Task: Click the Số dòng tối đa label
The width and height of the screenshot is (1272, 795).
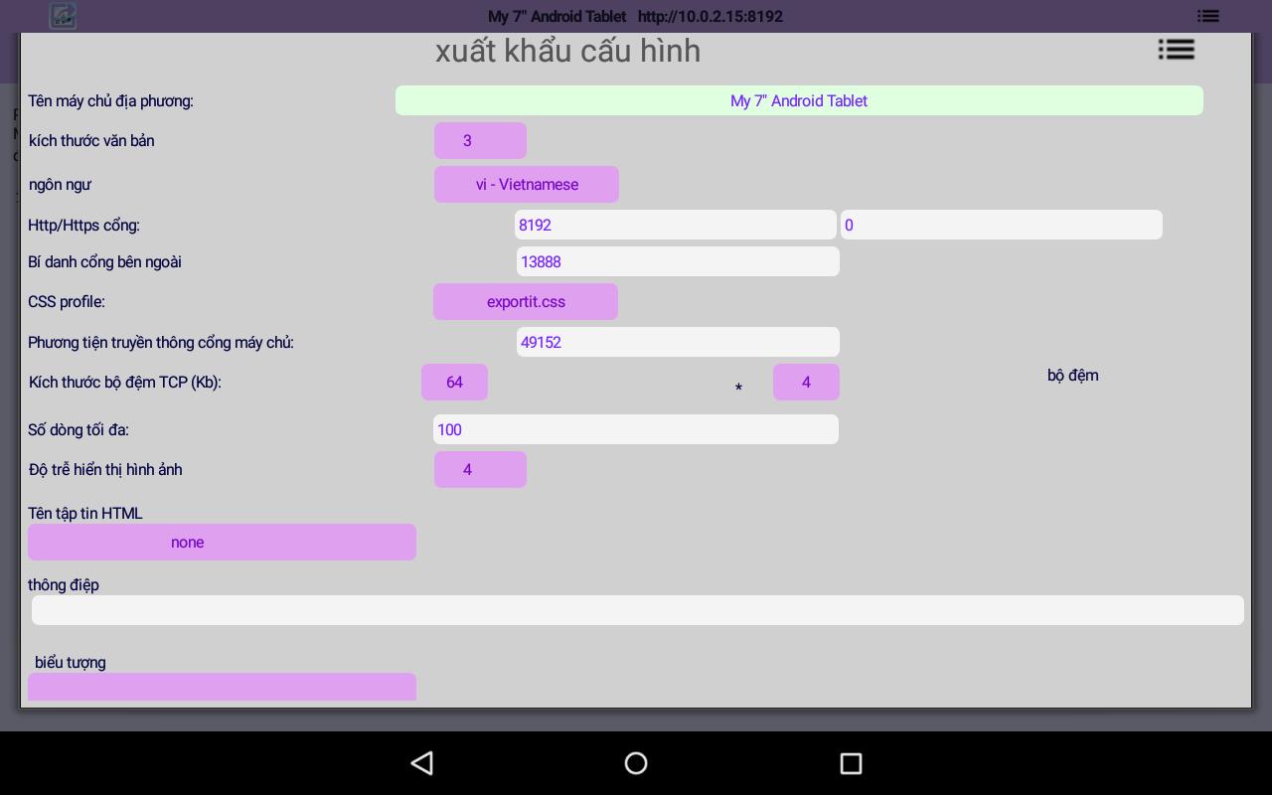Action: [x=79, y=429]
